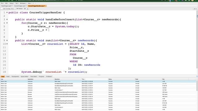Image resolution: width=198 pixels, height=111 pixels.
Task: Close the CourseTriggerHandler.apxc tab
Action: point(46,6)
